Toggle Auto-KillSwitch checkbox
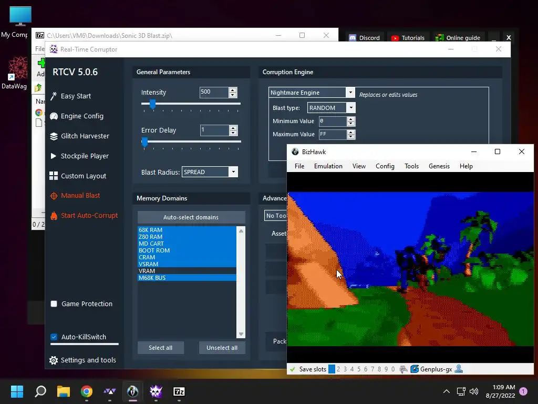This screenshot has height=404, width=538. coord(54,337)
